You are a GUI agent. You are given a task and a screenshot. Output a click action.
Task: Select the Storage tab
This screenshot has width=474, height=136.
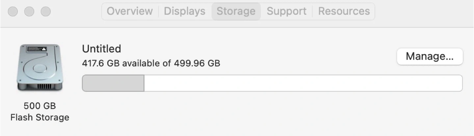click(x=236, y=11)
